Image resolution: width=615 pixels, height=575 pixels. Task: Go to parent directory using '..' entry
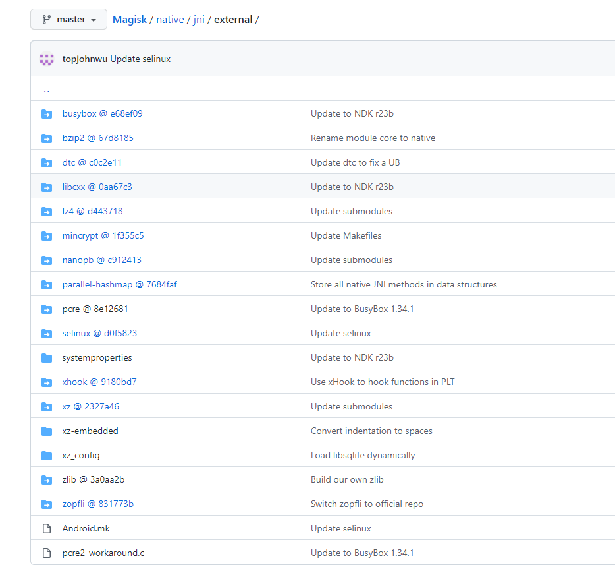click(x=45, y=89)
